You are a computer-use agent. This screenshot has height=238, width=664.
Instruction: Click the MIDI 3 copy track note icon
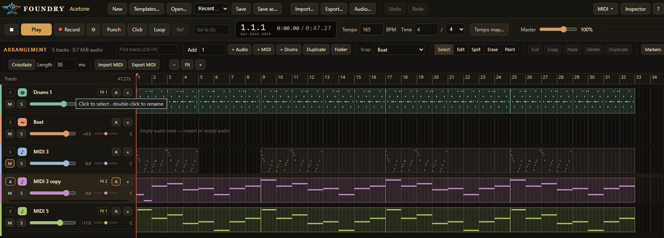pyautogui.click(x=22, y=181)
